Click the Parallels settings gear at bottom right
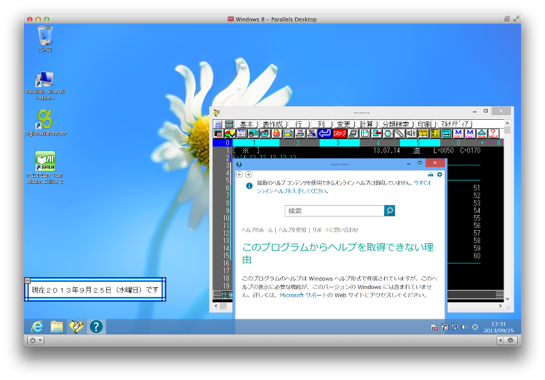545x380 pixels. [x=510, y=341]
